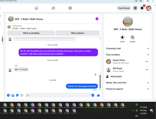Send a thumbs up like
The width and height of the screenshot is (156, 119).
98,95
